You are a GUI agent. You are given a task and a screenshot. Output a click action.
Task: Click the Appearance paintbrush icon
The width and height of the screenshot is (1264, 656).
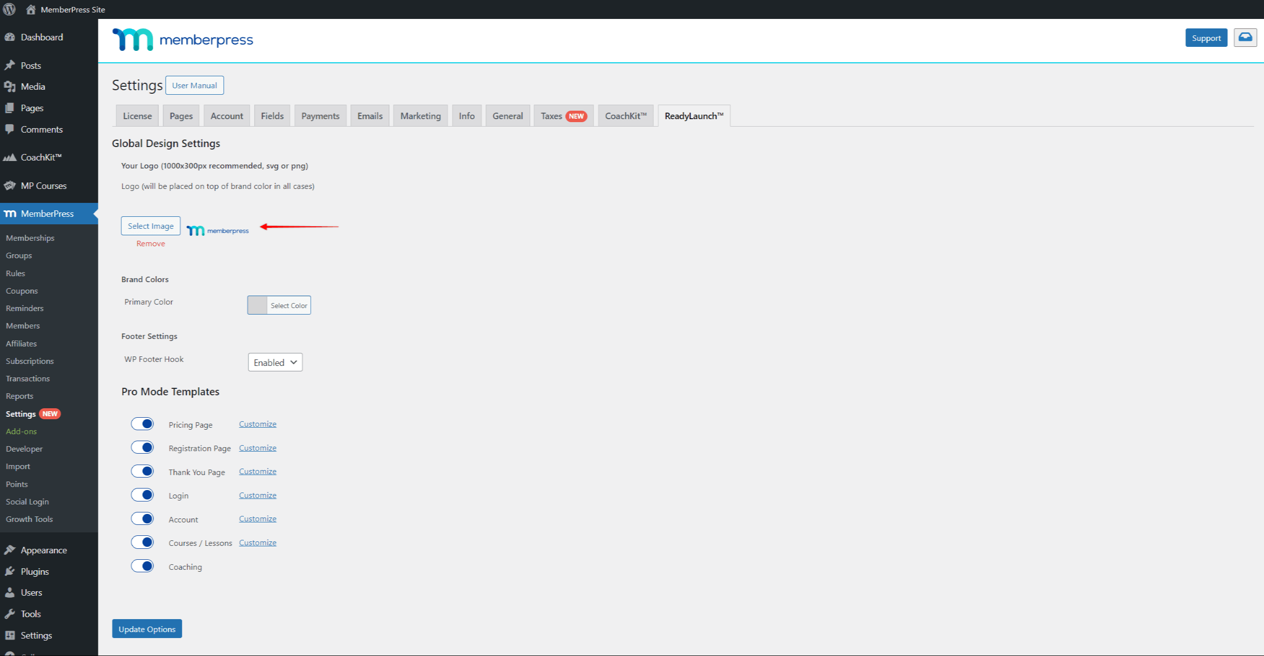click(10, 550)
